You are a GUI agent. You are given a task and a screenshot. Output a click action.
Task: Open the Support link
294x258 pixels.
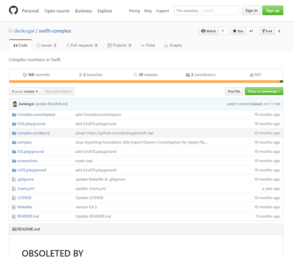pos(162,11)
